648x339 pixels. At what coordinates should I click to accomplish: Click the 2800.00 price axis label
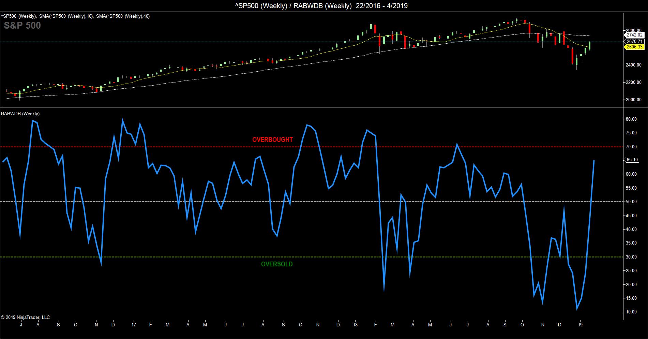[x=634, y=30]
